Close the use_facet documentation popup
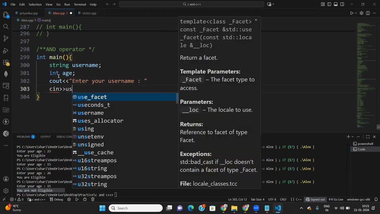 click(256, 20)
